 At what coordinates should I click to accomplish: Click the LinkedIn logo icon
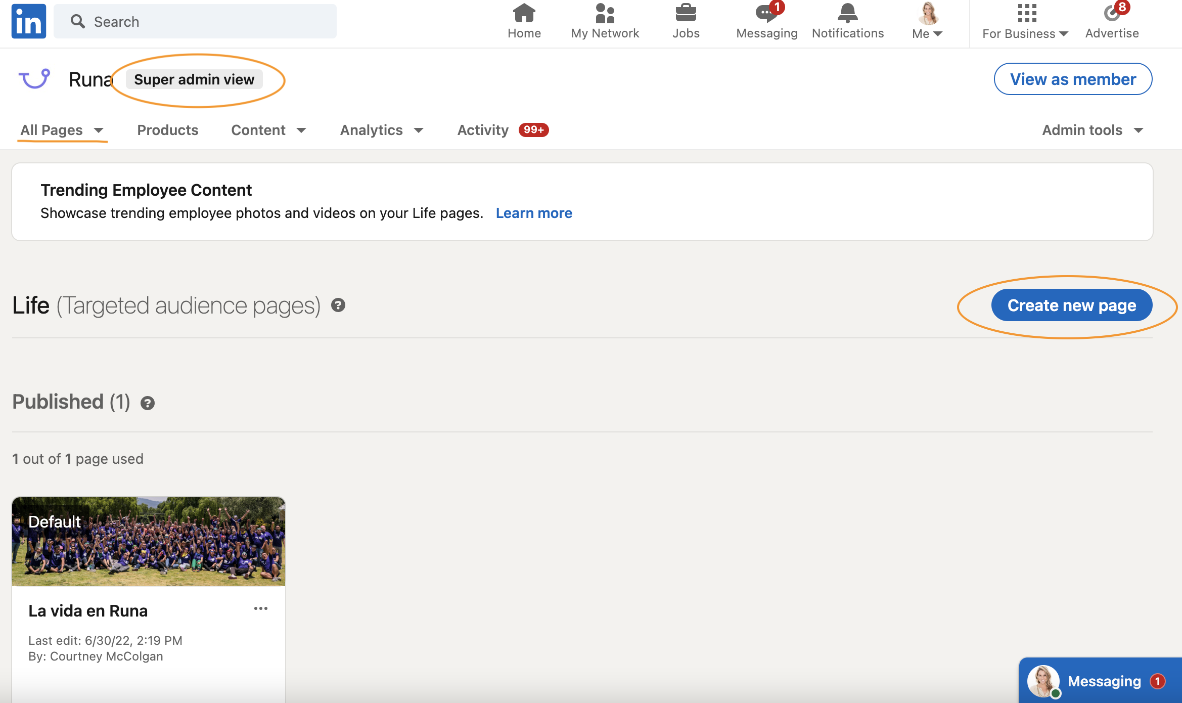point(29,21)
